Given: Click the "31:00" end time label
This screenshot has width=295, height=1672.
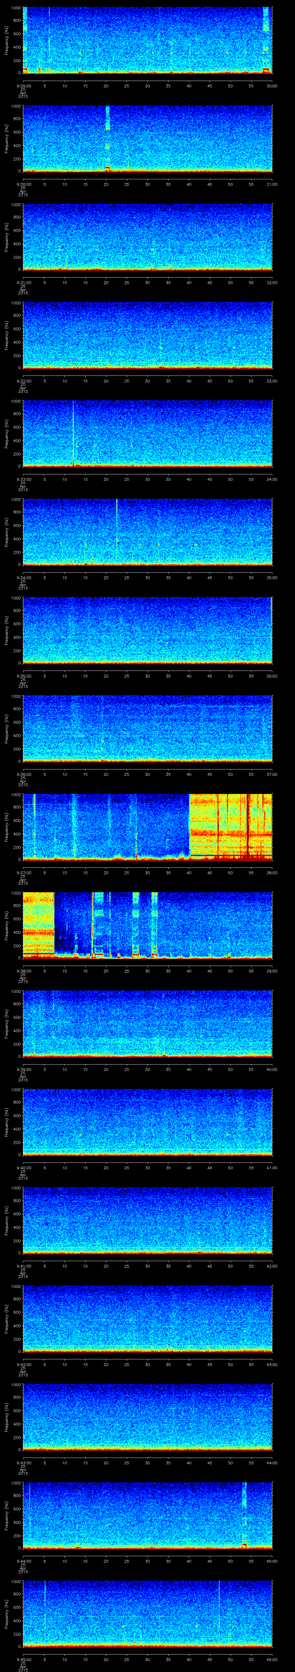Looking at the screenshot, I should click(272, 184).
